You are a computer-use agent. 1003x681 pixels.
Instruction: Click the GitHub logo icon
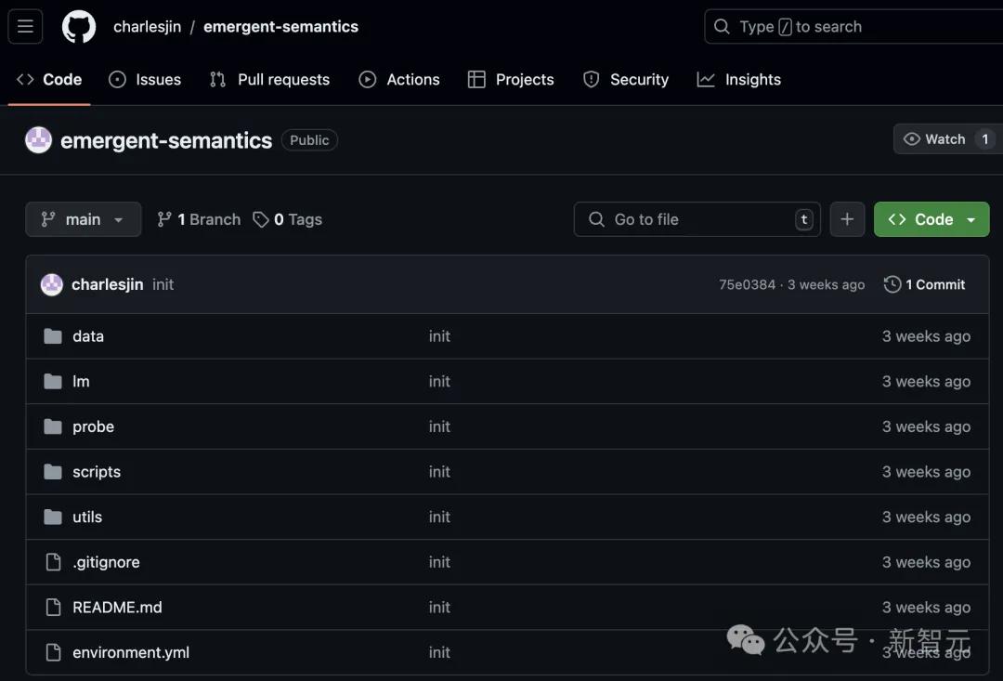(79, 26)
